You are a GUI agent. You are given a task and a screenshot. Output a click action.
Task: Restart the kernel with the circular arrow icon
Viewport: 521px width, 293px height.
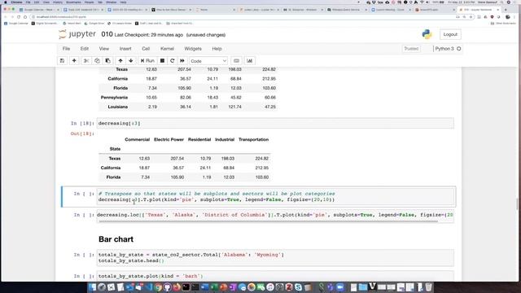click(172, 61)
